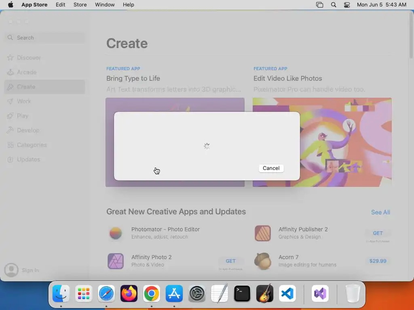Viewport: 414px width, 310px height.
Task: Open Control Center in the menu bar
Action: [x=346, y=5]
